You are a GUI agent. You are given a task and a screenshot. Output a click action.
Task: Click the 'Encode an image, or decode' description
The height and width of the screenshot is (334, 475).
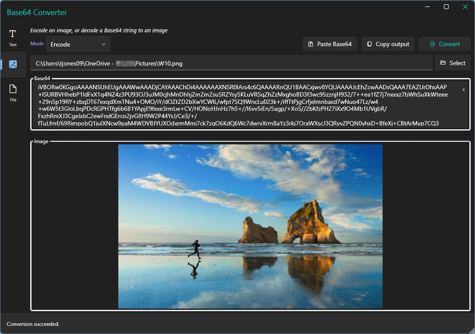pyautogui.click(x=99, y=31)
